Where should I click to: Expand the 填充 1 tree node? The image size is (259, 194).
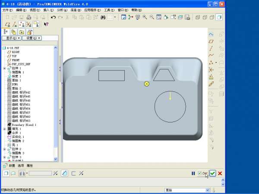[4, 129]
